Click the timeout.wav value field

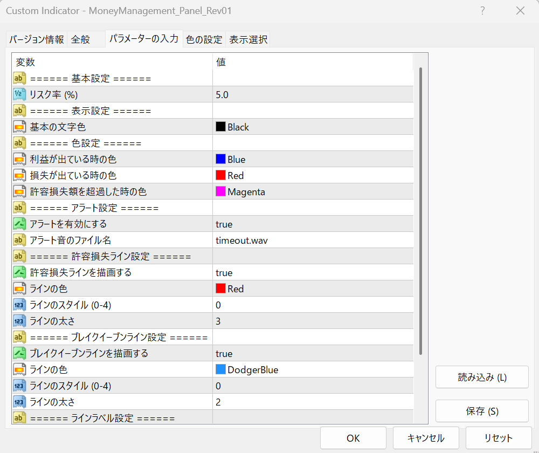[313, 240]
